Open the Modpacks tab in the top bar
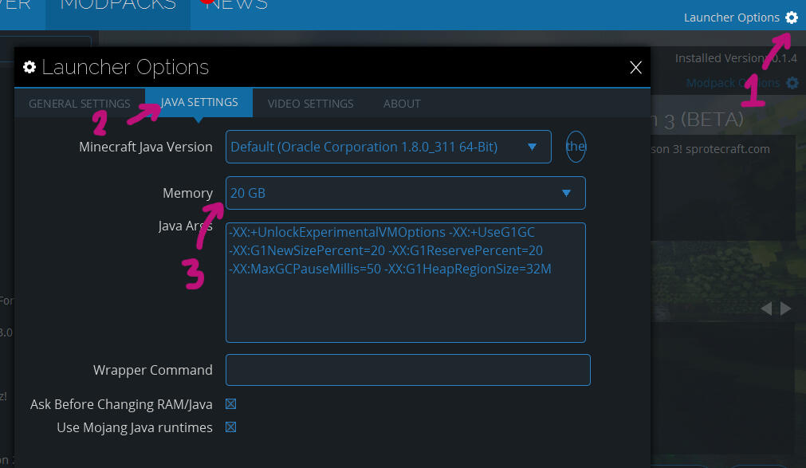The image size is (806, 468). [x=118, y=6]
